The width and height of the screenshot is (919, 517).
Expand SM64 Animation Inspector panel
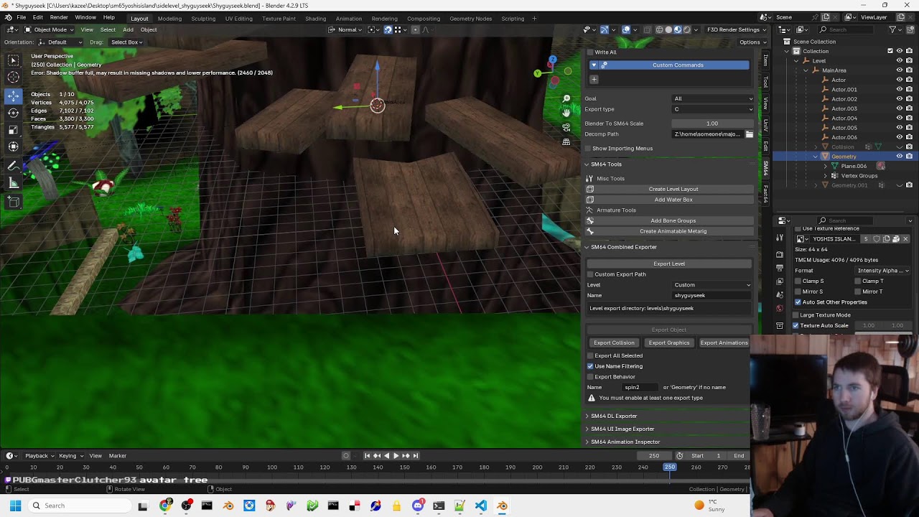click(625, 442)
